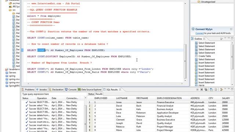Select the Servers project in explorer
The height and width of the screenshot is (132, 235).
[x=12, y=73]
